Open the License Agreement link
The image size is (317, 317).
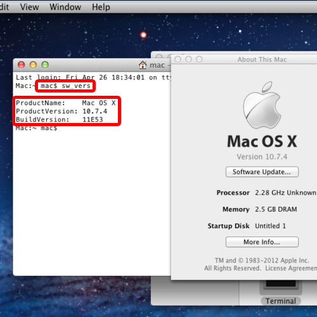tap(291, 268)
